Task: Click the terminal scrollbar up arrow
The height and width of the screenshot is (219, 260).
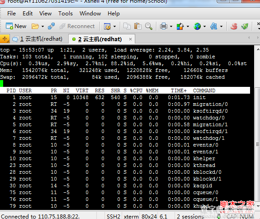Action: pos(258,49)
